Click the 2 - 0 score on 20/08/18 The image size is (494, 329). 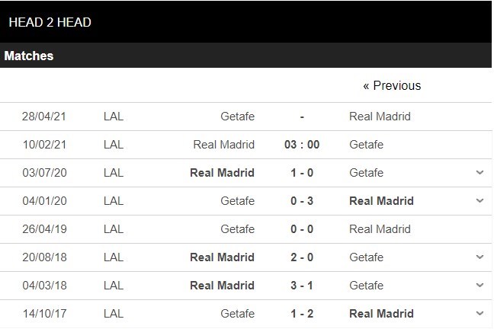pyautogui.click(x=302, y=257)
